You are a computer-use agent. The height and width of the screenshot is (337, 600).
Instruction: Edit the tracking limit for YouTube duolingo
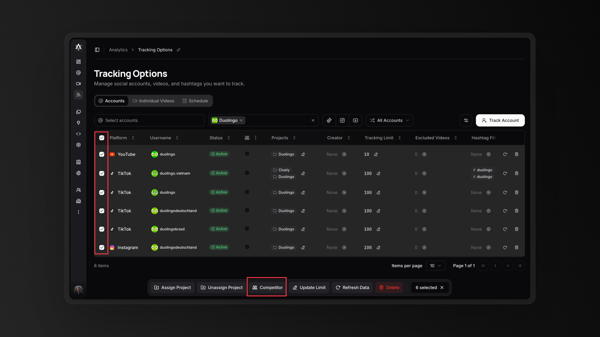(x=376, y=154)
